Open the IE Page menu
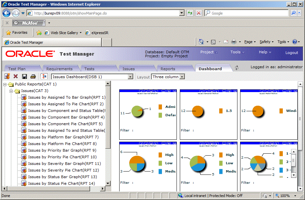 [250, 42]
